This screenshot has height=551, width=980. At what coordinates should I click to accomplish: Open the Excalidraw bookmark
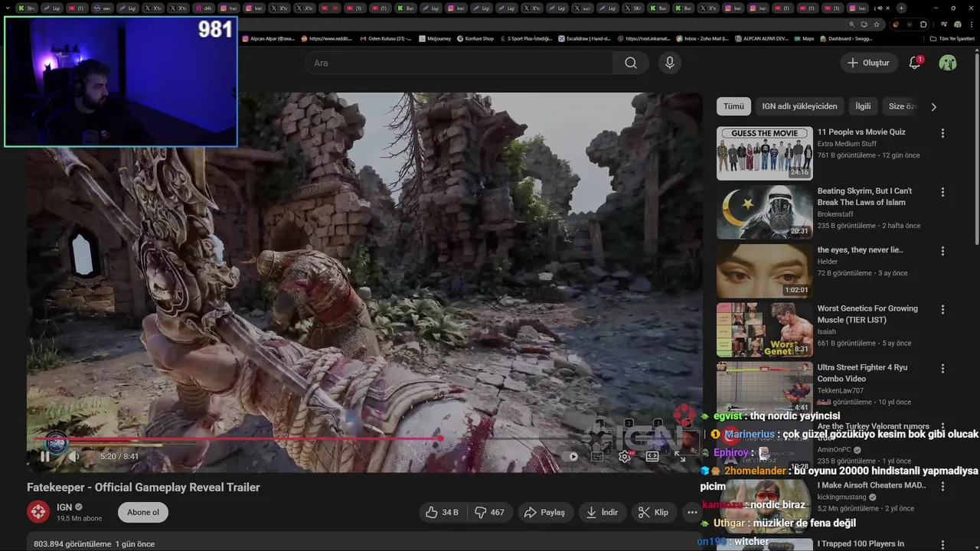(584, 38)
